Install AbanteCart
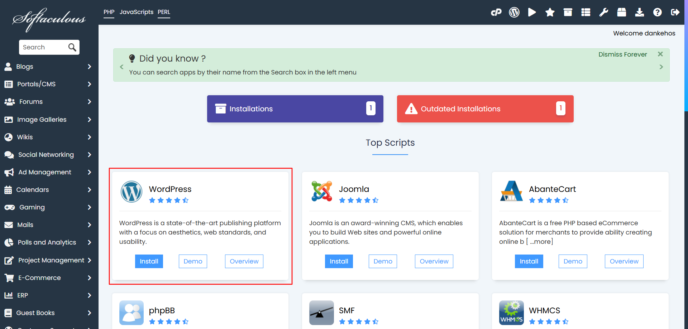Viewport: 688px width, 329px height. [x=529, y=261]
